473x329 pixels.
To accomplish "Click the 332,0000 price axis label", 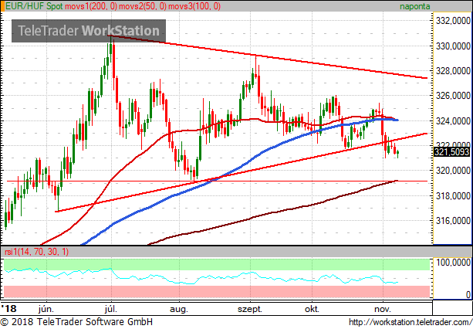I will [x=453, y=21].
